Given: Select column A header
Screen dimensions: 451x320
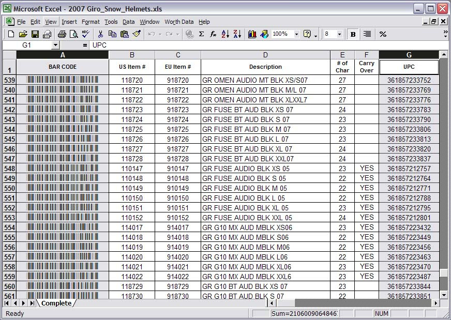Looking at the screenshot, I should tap(63, 55).
